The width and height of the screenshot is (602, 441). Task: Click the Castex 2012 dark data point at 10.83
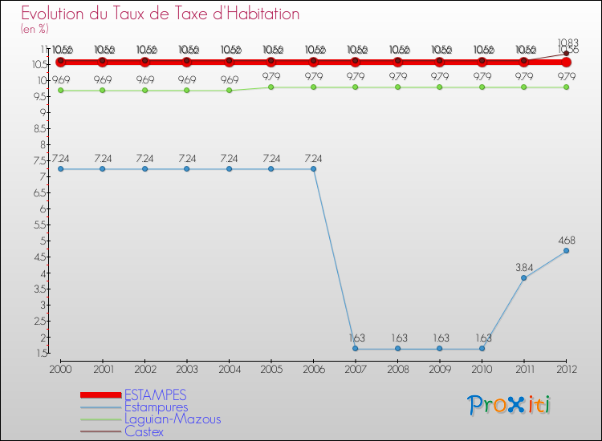[x=567, y=53]
